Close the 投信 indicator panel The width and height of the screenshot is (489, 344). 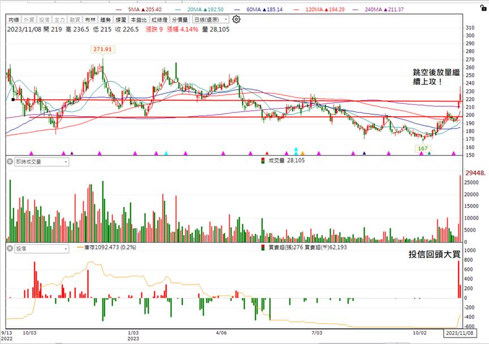pyautogui.click(x=10, y=249)
